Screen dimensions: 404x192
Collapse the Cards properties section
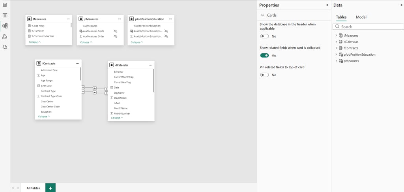(262, 15)
